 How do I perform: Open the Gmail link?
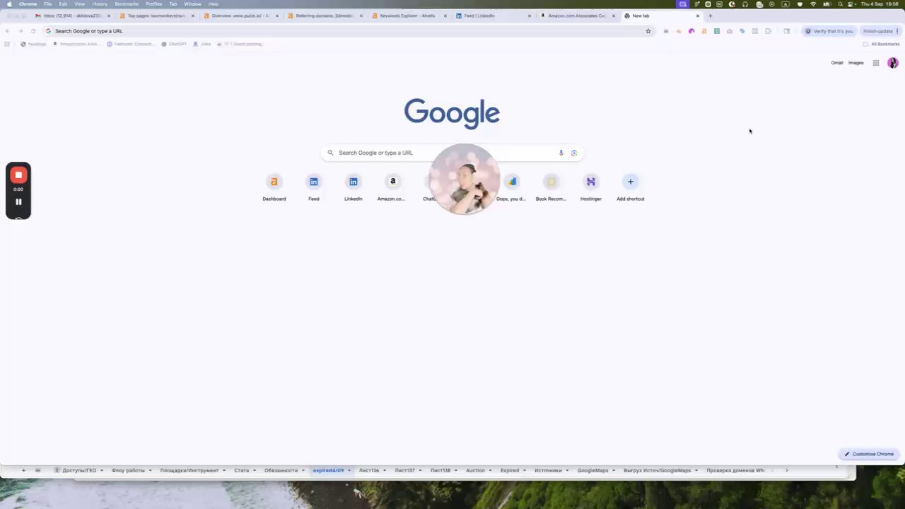click(x=837, y=63)
